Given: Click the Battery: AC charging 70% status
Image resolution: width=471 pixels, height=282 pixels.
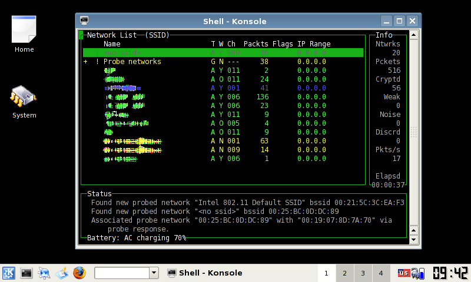Looking at the screenshot, I should point(137,238).
